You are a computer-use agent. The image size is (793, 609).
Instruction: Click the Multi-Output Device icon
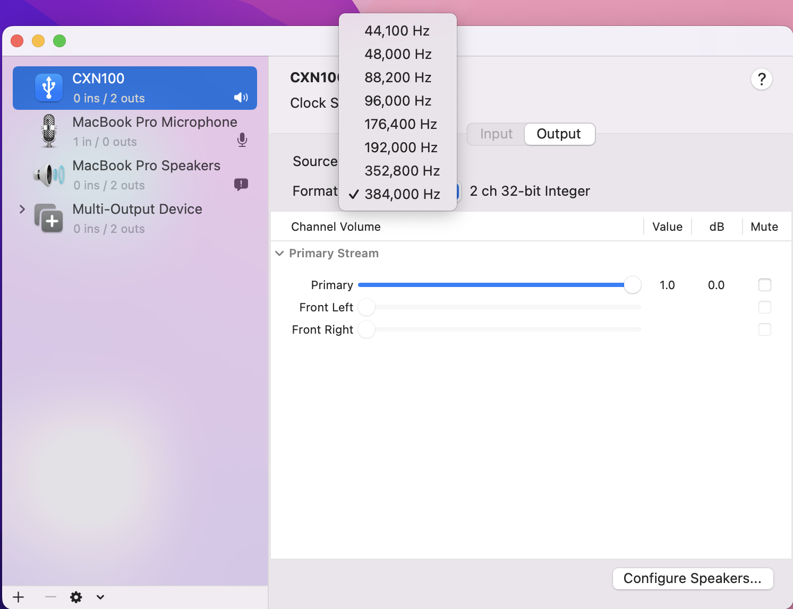pyautogui.click(x=48, y=218)
